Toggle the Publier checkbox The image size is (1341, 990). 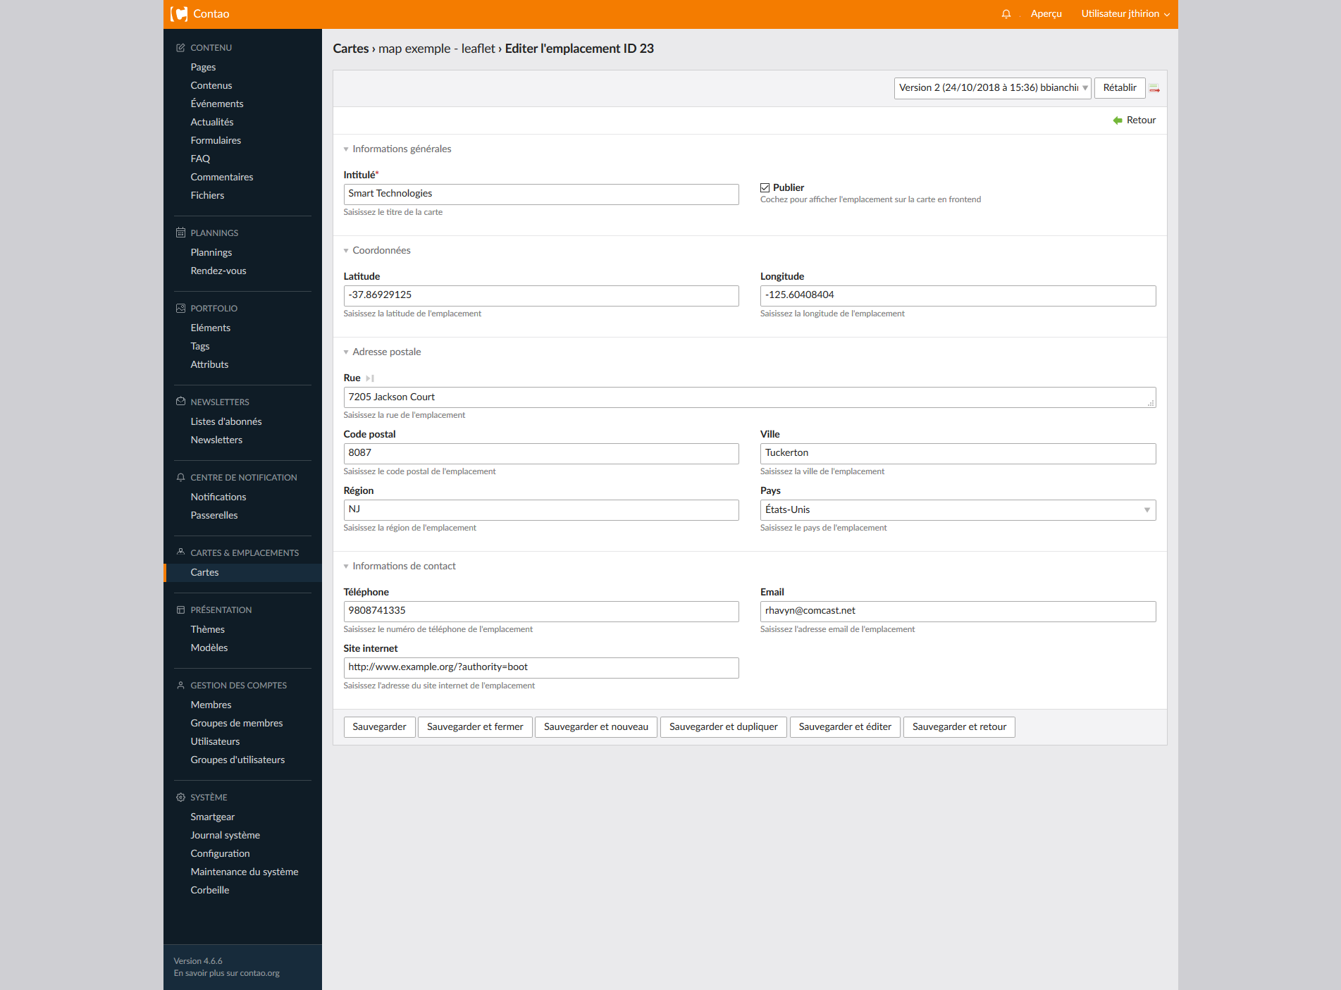pyautogui.click(x=765, y=187)
